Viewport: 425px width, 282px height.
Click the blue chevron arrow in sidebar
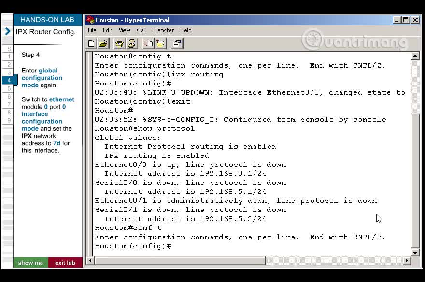pos(8,31)
